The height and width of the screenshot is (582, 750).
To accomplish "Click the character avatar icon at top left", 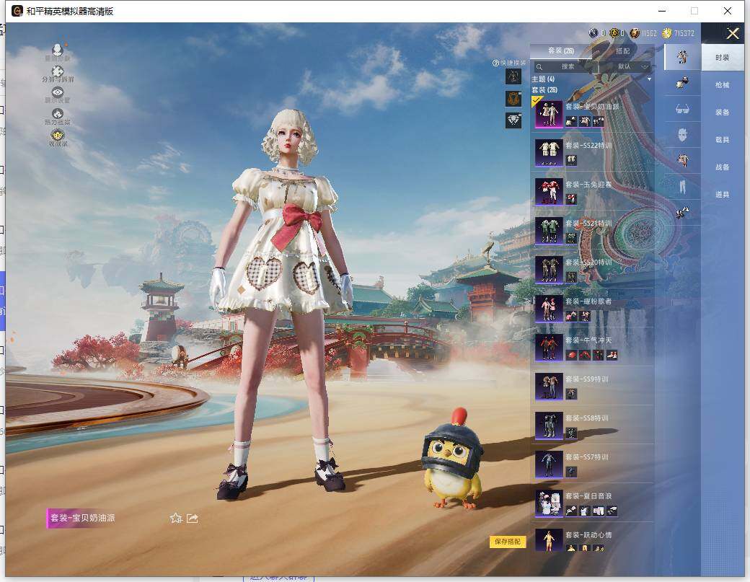I will pos(58,50).
